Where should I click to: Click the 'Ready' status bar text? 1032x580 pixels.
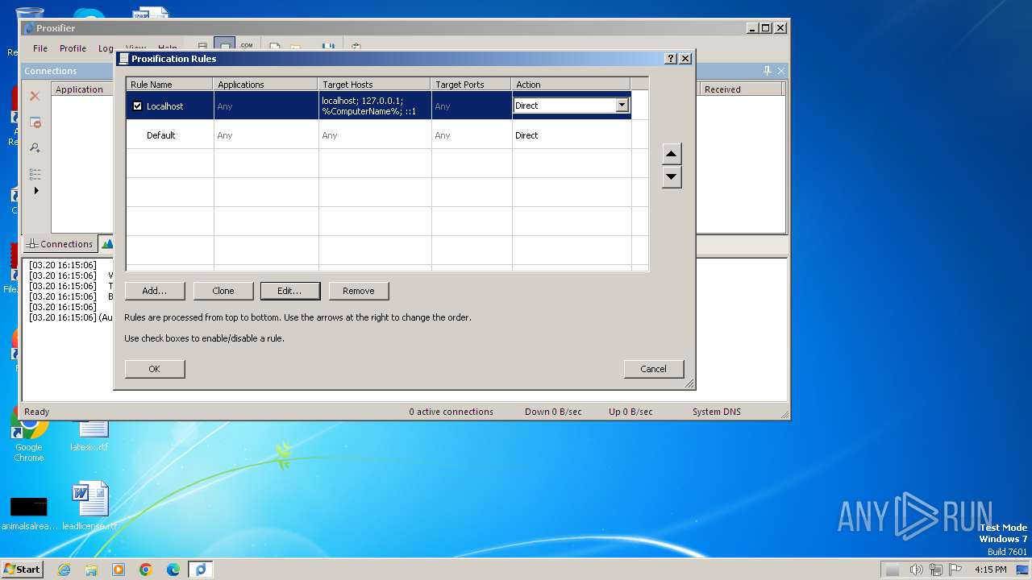point(37,412)
